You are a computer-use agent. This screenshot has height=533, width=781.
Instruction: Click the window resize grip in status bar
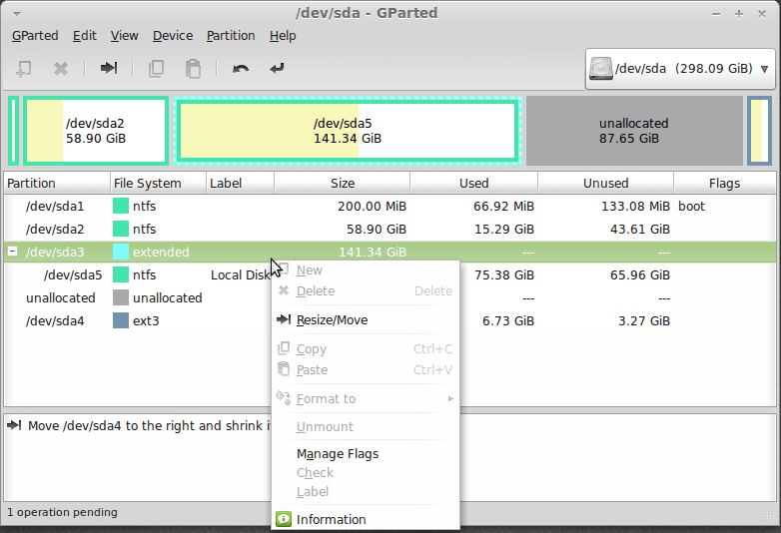pyautogui.click(x=769, y=514)
